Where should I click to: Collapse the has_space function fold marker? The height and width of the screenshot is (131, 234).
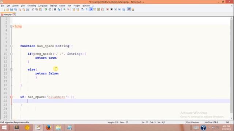pos(11,46)
